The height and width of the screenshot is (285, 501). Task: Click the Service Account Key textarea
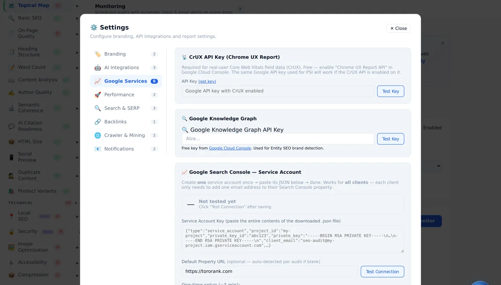pyautogui.click(x=293, y=239)
